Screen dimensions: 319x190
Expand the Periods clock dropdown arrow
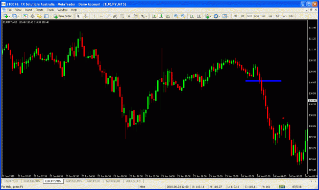click(x=219, y=16)
